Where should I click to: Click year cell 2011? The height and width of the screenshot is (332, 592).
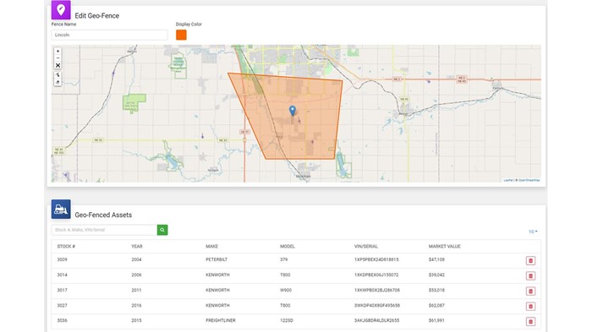coord(136,290)
